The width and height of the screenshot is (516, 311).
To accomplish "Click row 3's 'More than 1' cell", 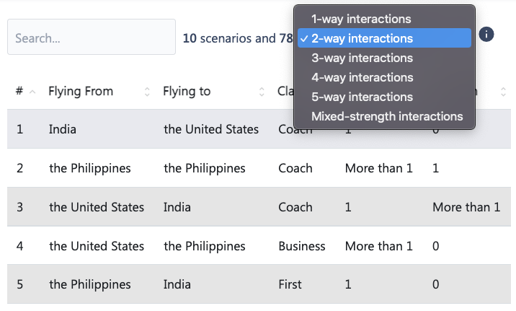I will pos(466,207).
